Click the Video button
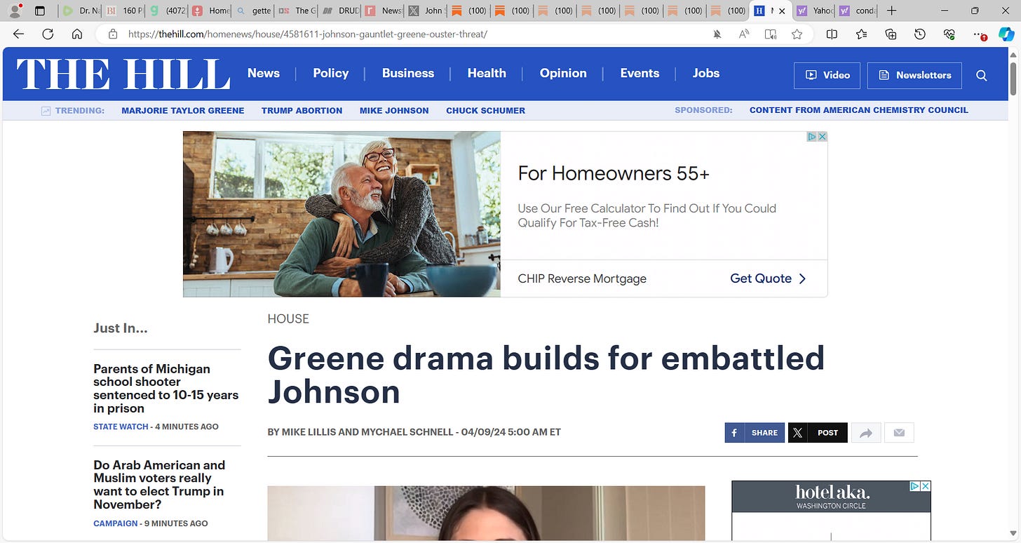1021x543 pixels. point(827,75)
